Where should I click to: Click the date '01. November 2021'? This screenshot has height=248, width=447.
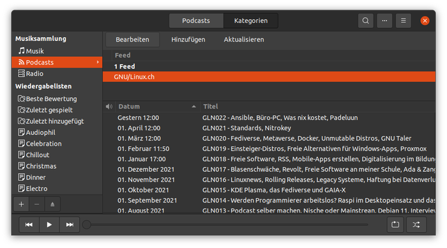(146, 180)
